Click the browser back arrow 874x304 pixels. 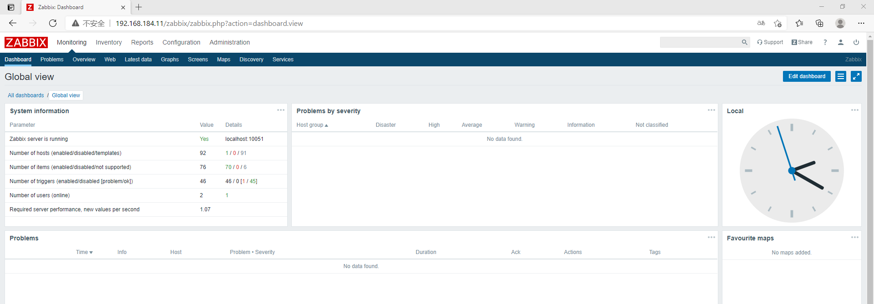pos(13,23)
